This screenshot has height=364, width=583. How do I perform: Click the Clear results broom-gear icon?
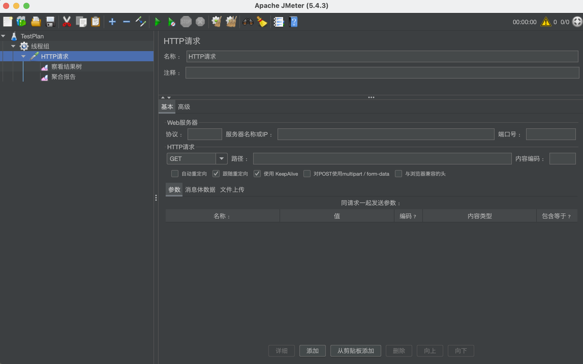[x=217, y=22]
